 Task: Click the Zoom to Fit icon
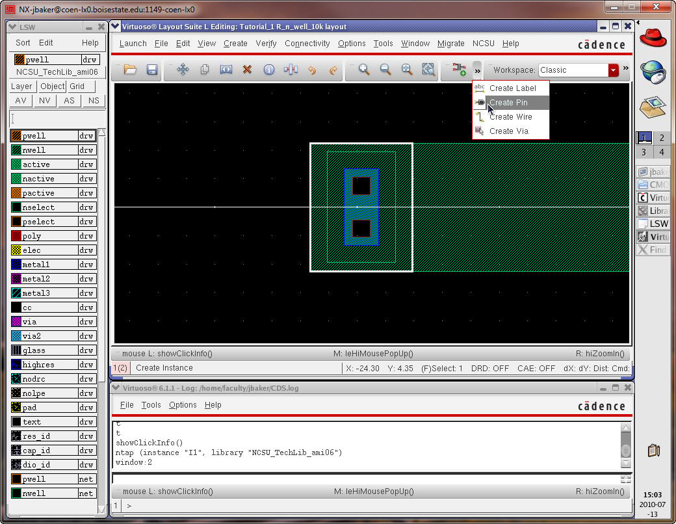[428, 70]
